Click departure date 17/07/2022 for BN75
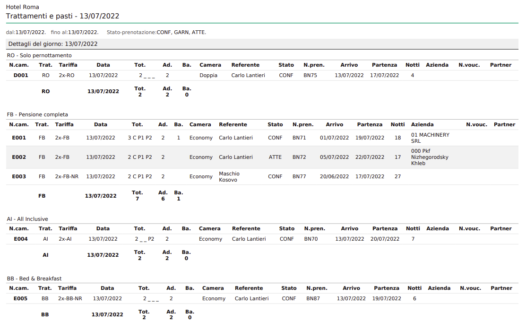This screenshot has height=331, width=526. 384,76
